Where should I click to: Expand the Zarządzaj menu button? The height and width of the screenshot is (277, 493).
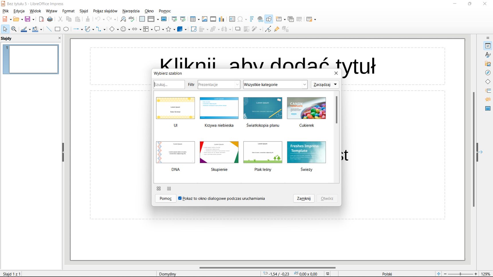pos(325,84)
